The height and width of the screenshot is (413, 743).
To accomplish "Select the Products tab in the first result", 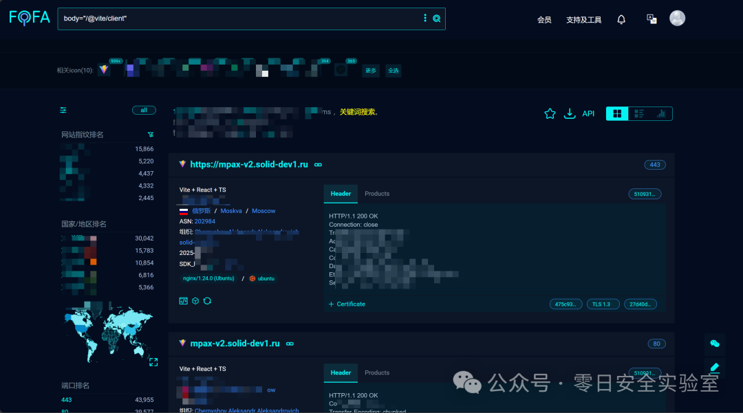I will click(x=377, y=194).
